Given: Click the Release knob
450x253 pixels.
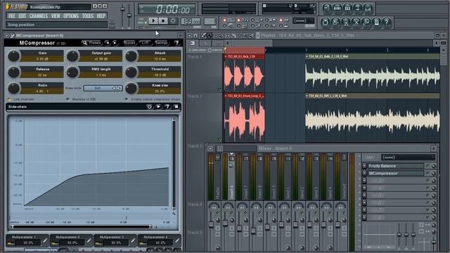Looking at the screenshot, I should (x=13, y=72).
